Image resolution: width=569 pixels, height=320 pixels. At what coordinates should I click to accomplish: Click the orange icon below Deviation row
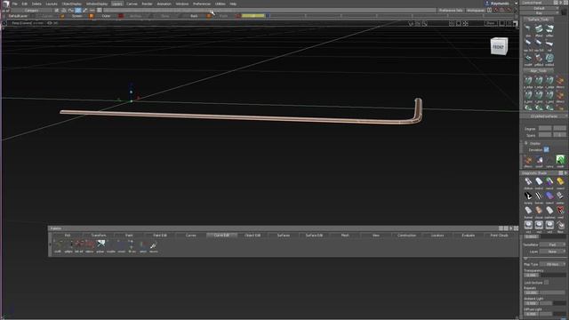point(528,160)
